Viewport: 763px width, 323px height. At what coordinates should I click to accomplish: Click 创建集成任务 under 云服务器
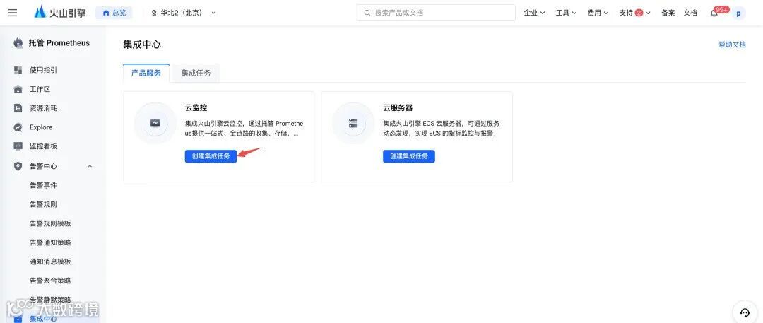(x=409, y=156)
